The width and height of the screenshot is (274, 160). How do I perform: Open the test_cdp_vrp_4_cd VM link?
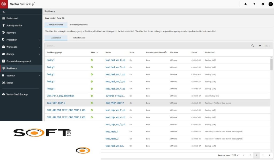click(115, 117)
